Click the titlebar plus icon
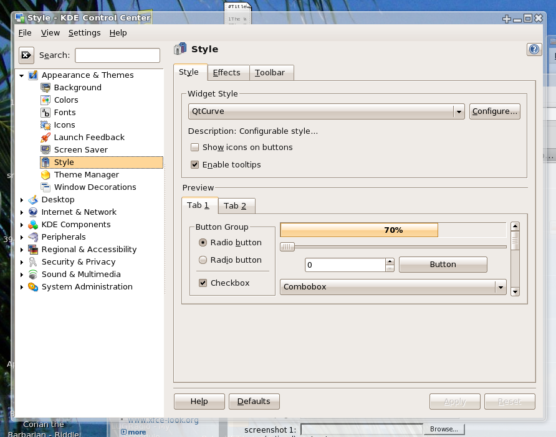 point(507,19)
